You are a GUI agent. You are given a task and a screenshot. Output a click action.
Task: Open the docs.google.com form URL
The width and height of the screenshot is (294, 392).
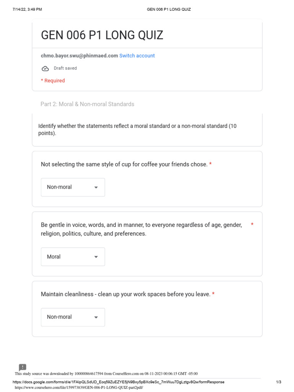[118, 382]
